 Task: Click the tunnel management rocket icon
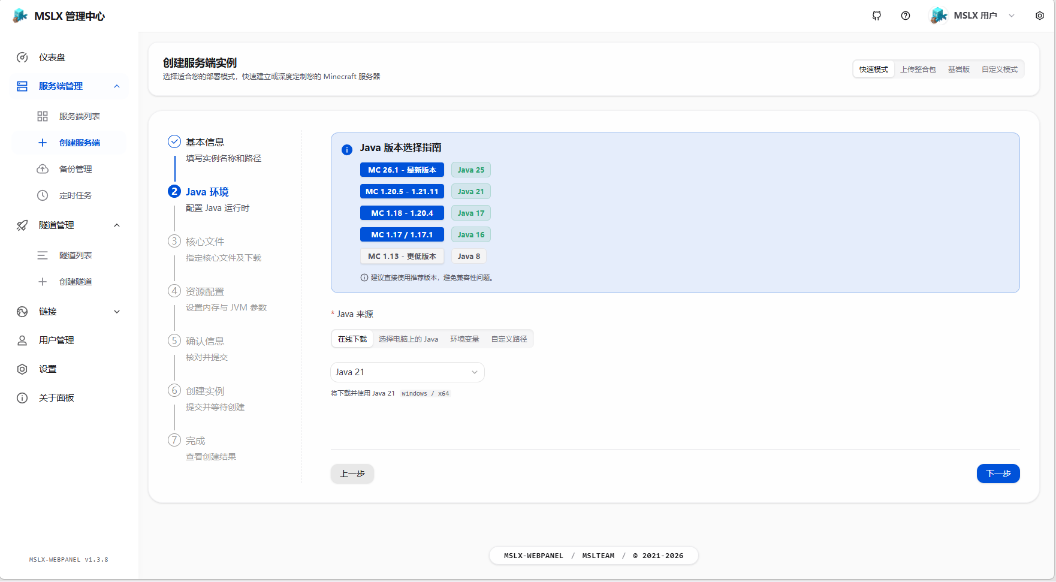coord(22,225)
